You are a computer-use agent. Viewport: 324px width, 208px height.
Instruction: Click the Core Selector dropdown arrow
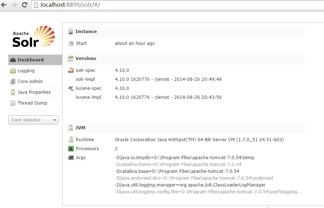pos(55,120)
